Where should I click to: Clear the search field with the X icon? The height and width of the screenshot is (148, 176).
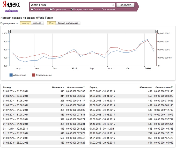tap(113, 5)
